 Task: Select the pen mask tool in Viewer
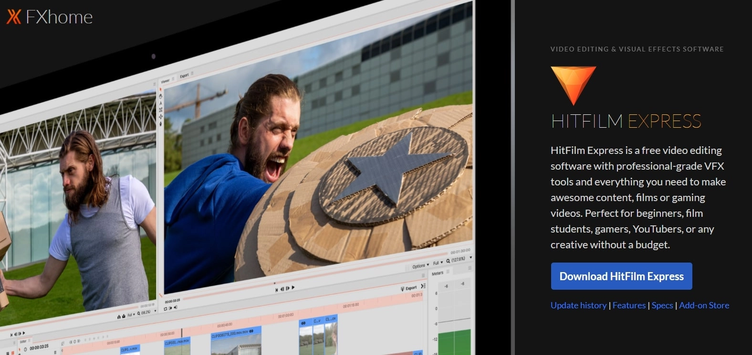click(161, 124)
